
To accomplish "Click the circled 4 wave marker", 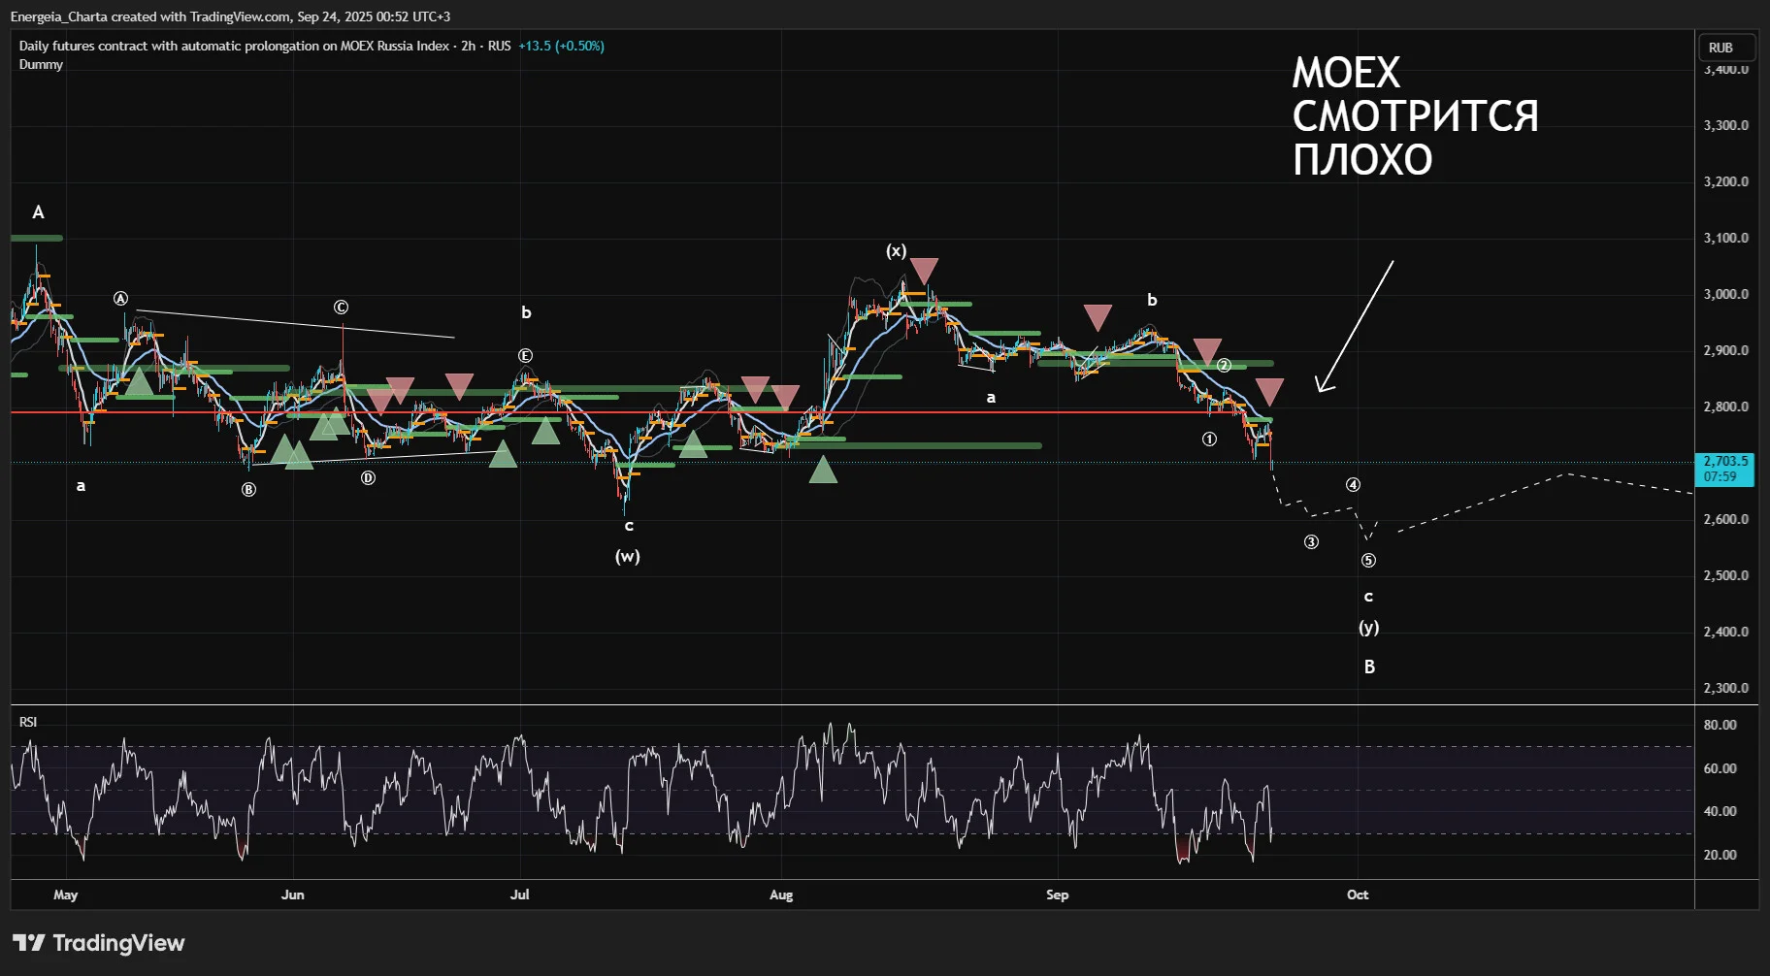I will click(x=1353, y=485).
